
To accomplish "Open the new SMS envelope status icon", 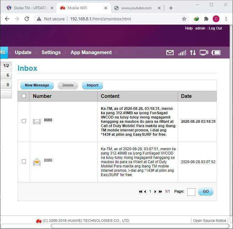I will (x=170, y=53).
